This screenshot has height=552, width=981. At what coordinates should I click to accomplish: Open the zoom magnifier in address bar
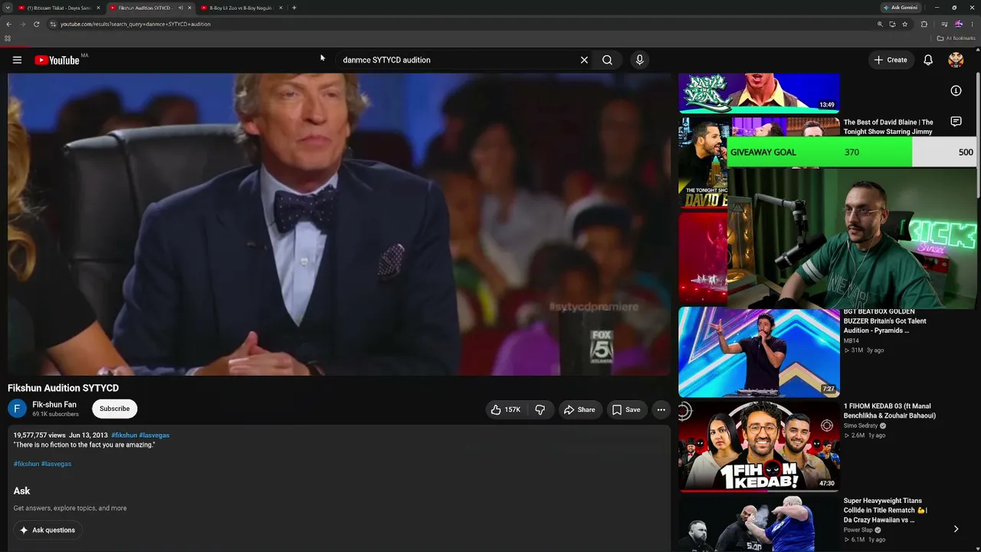(x=880, y=24)
